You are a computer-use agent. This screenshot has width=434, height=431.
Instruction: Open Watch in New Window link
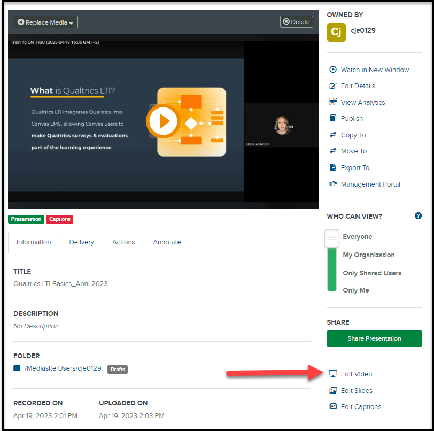(x=375, y=70)
